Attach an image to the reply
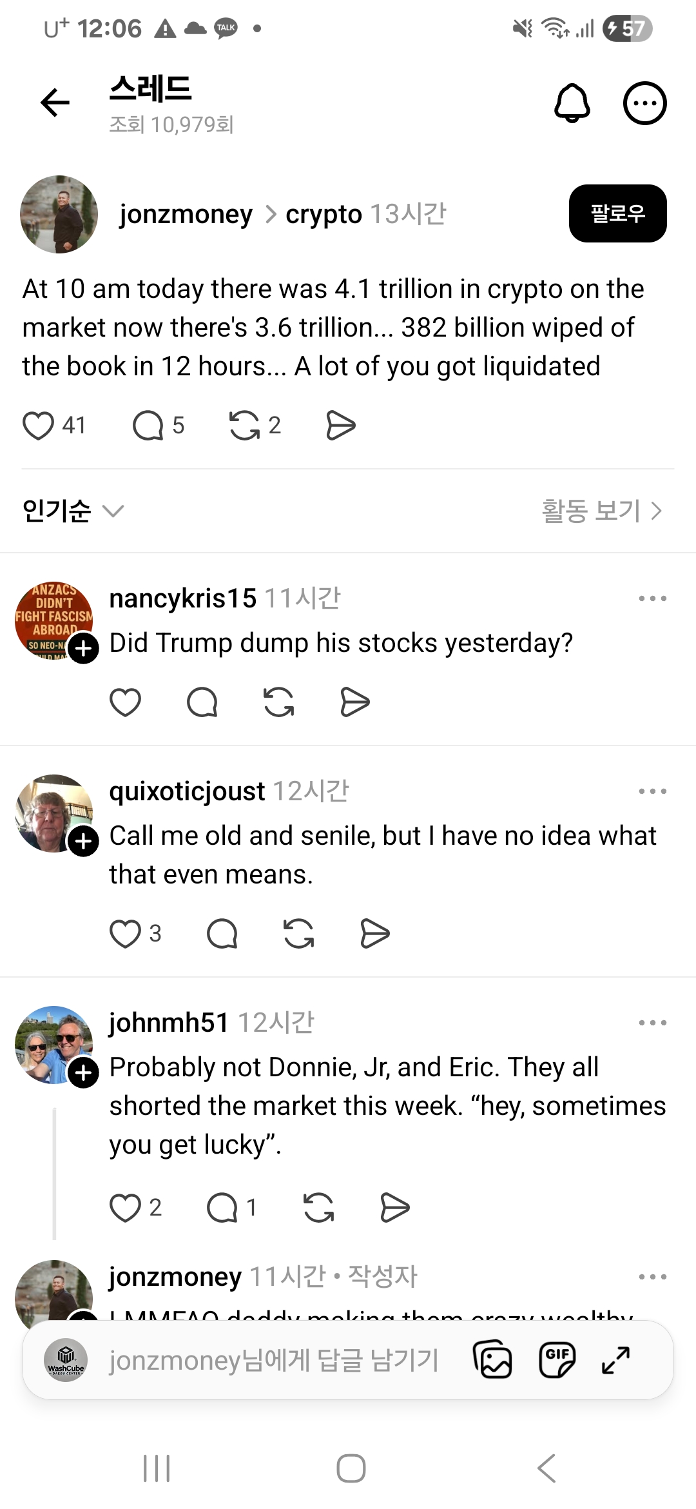This screenshot has height=1509, width=696. [493, 1361]
